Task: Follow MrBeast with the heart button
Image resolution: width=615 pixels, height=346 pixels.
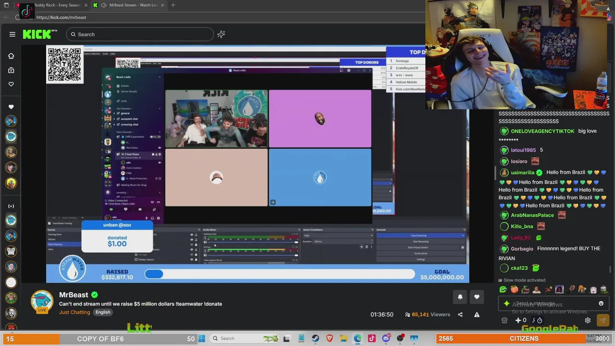Action: pyautogui.click(x=477, y=297)
